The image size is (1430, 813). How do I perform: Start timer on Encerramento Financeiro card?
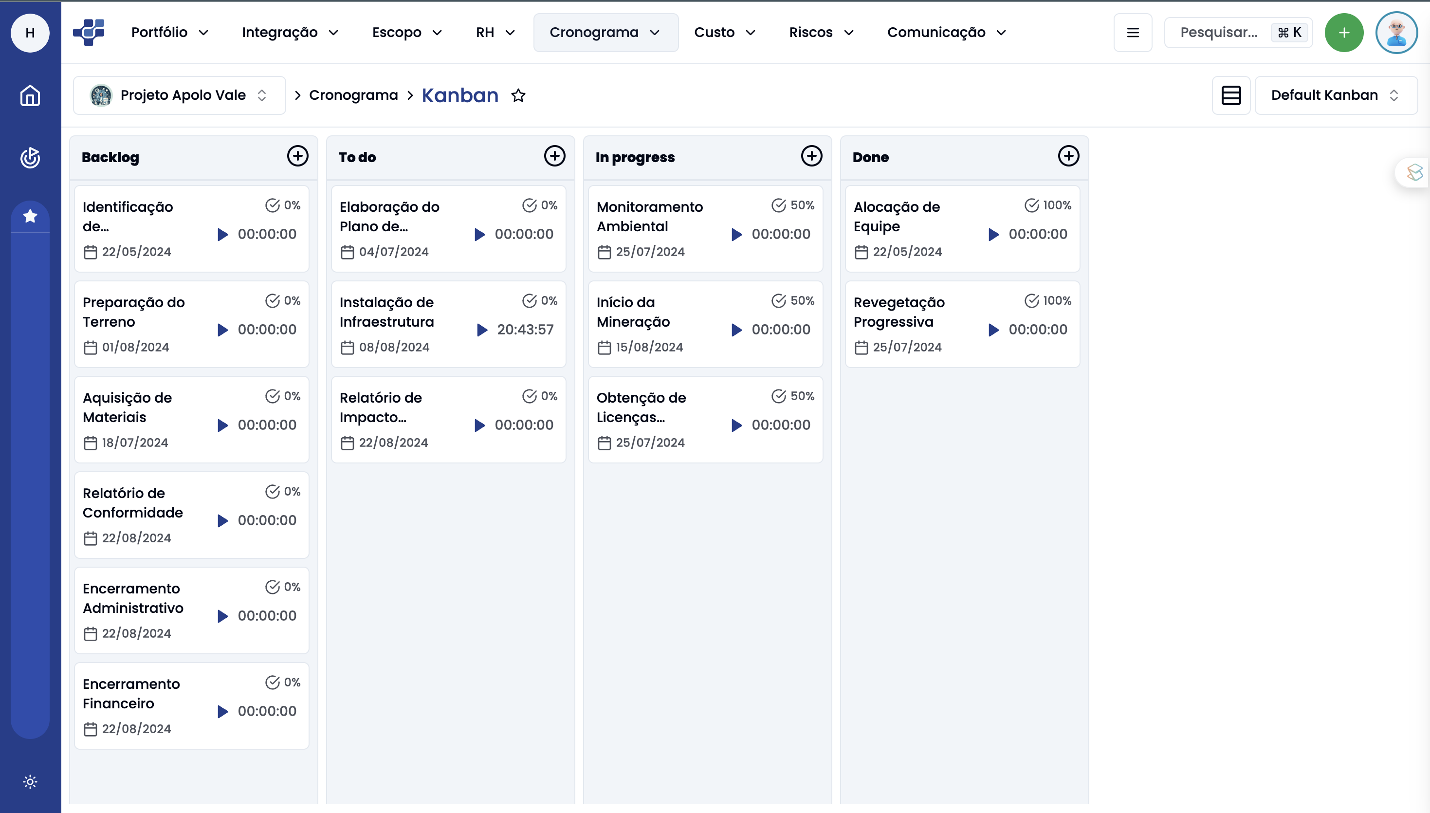pyautogui.click(x=223, y=711)
